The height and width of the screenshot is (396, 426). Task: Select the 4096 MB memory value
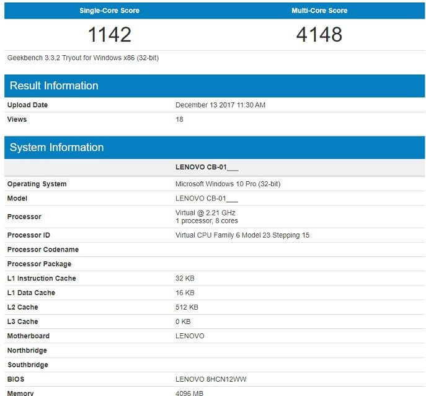[x=189, y=394]
